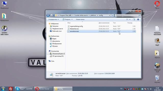Open Недавние места in navigation pane
Viewport: 163px width, 91px height.
click(58, 29)
